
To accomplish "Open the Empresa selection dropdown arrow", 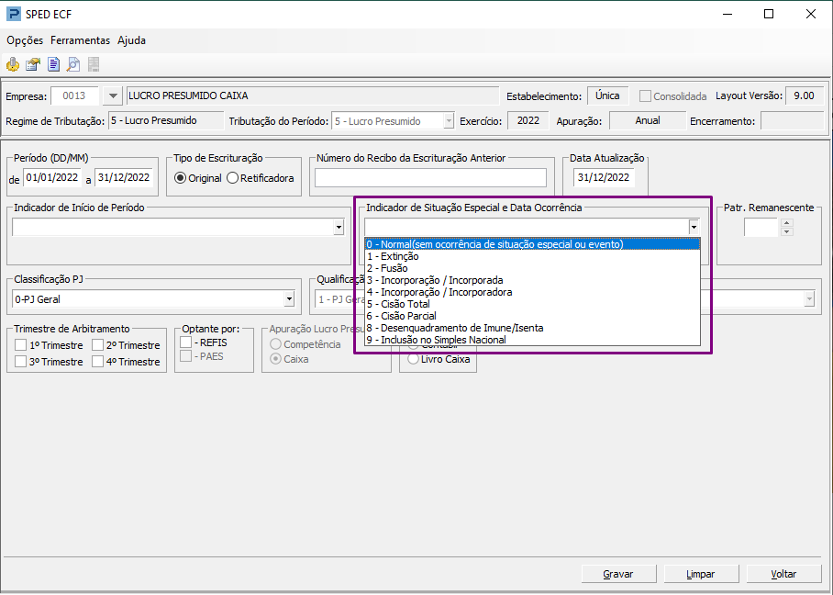I will click(x=113, y=96).
